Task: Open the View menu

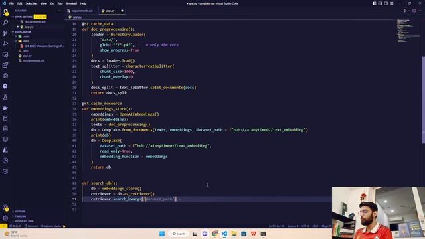Action: [x=44, y=3]
